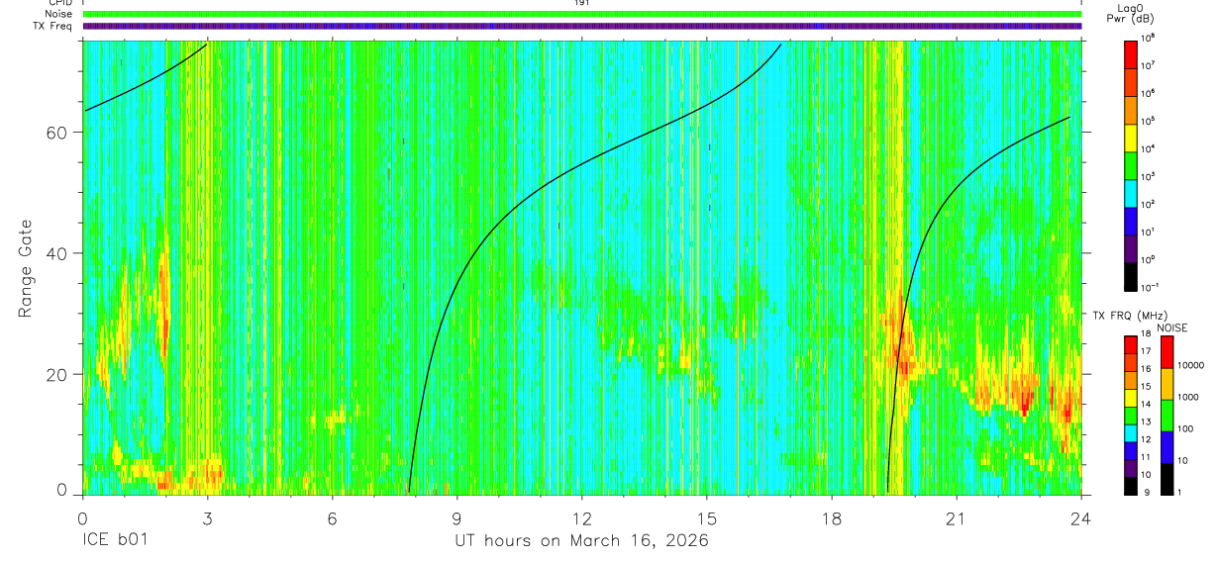Image resolution: width=1216 pixels, height=561 pixels.
Task: Click the CPID value '191' at the top
Action: click(x=582, y=3)
